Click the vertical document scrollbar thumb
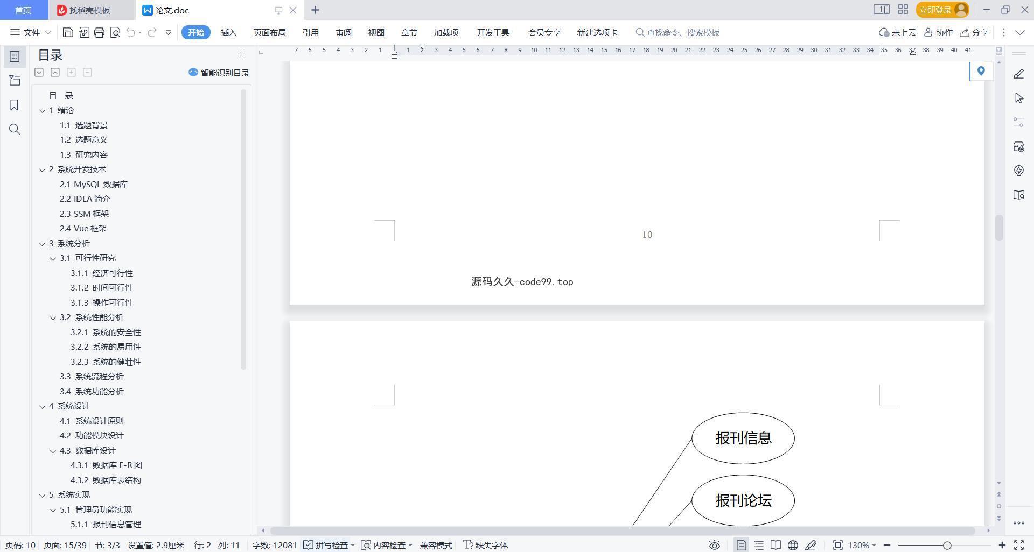 click(x=999, y=228)
